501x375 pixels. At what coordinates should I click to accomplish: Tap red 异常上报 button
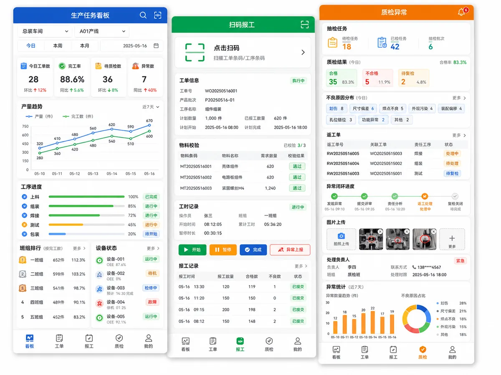click(x=290, y=250)
